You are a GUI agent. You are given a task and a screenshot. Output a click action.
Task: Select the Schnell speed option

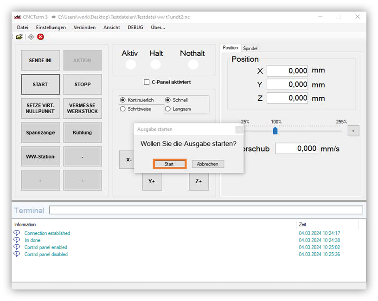coord(168,100)
